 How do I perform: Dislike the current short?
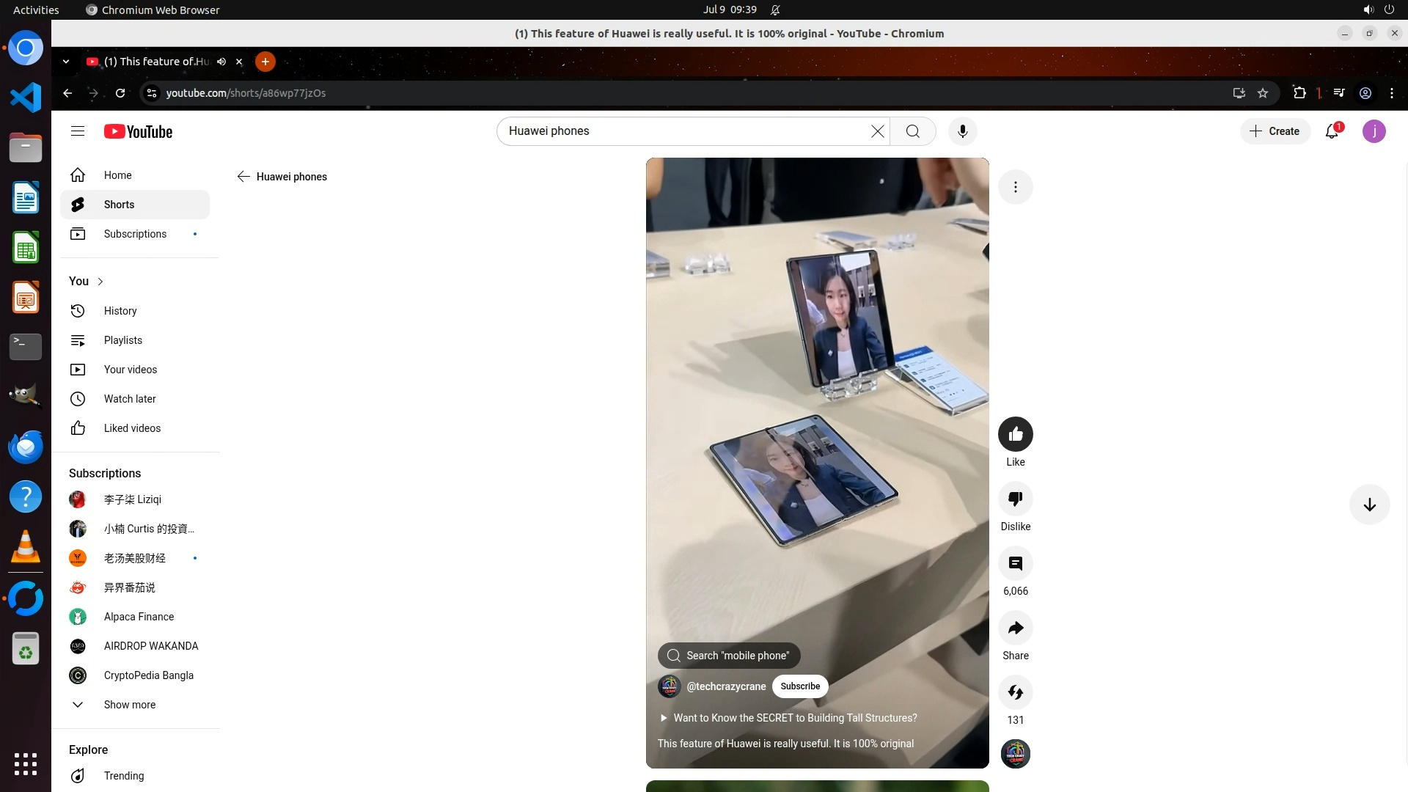pos(1015,499)
